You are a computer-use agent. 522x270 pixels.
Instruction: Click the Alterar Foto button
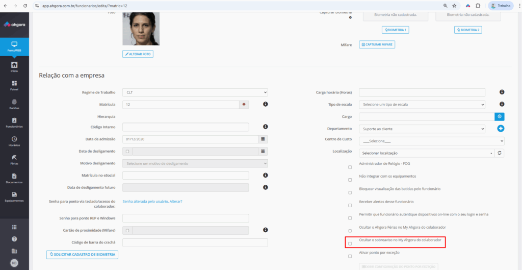tap(138, 54)
